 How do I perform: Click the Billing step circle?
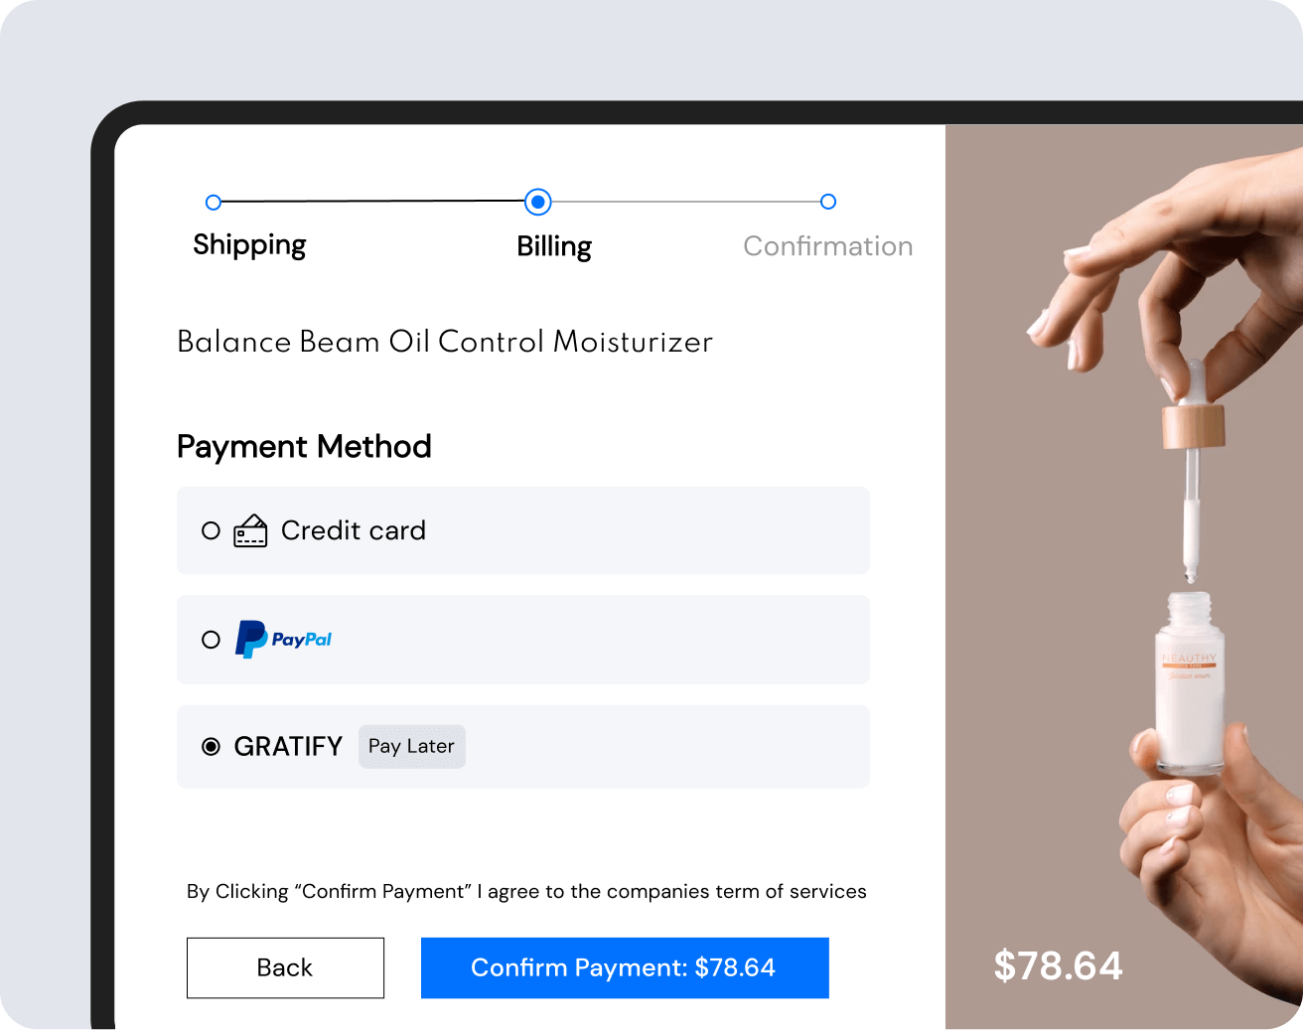(537, 202)
